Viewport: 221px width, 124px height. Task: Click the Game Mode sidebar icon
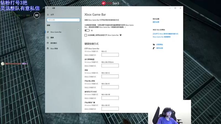pos(48,43)
